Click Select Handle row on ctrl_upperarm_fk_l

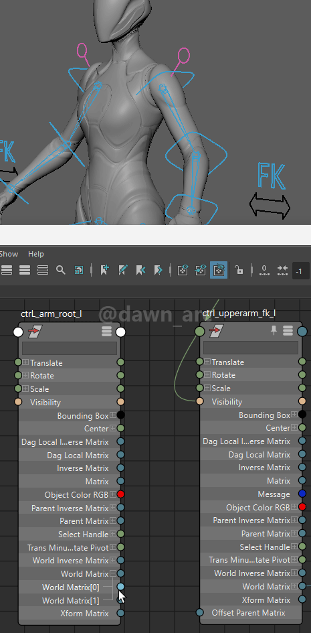tap(251, 547)
